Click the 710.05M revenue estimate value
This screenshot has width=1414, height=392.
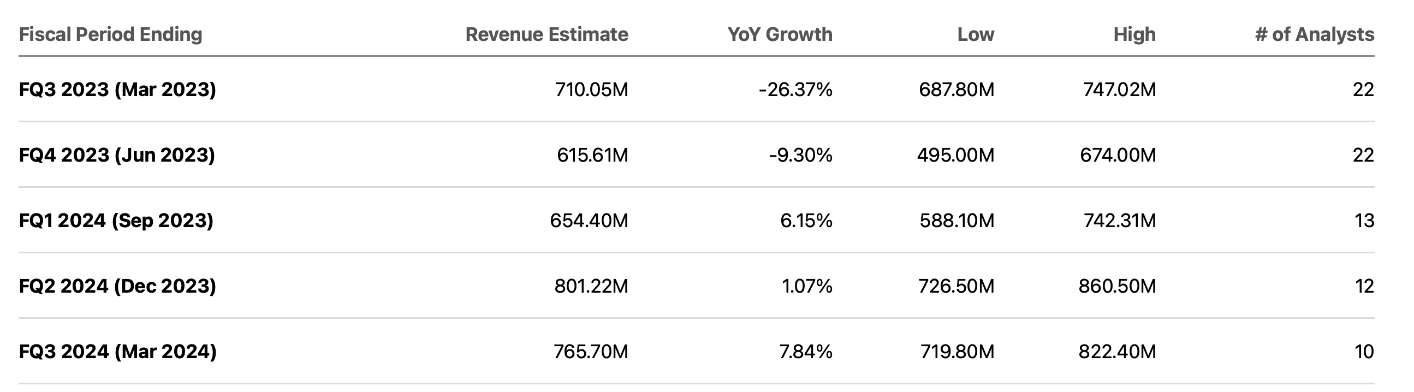tap(591, 89)
